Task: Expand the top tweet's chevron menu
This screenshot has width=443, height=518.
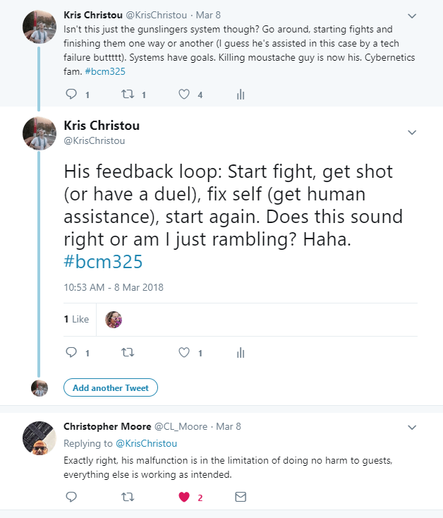Action: point(413,15)
